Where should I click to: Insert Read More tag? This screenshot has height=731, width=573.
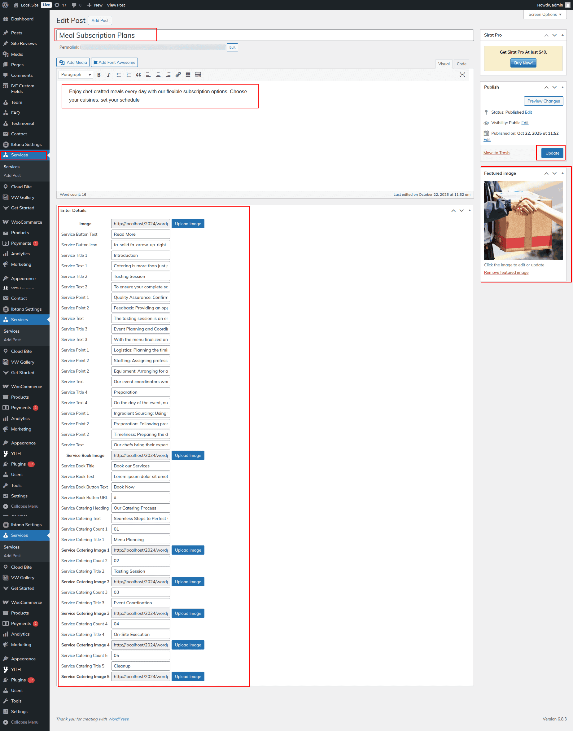(x=188, y=75)
